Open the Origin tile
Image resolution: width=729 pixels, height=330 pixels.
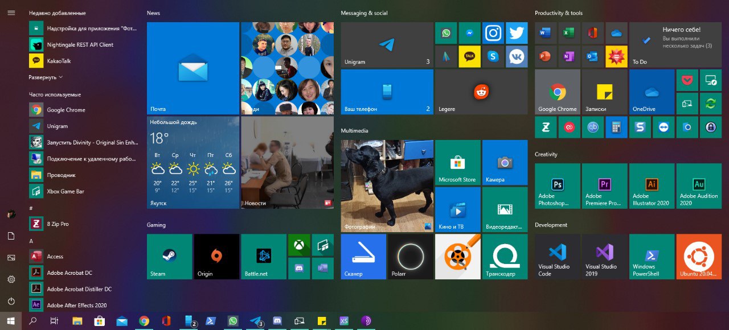coord(216,257)
